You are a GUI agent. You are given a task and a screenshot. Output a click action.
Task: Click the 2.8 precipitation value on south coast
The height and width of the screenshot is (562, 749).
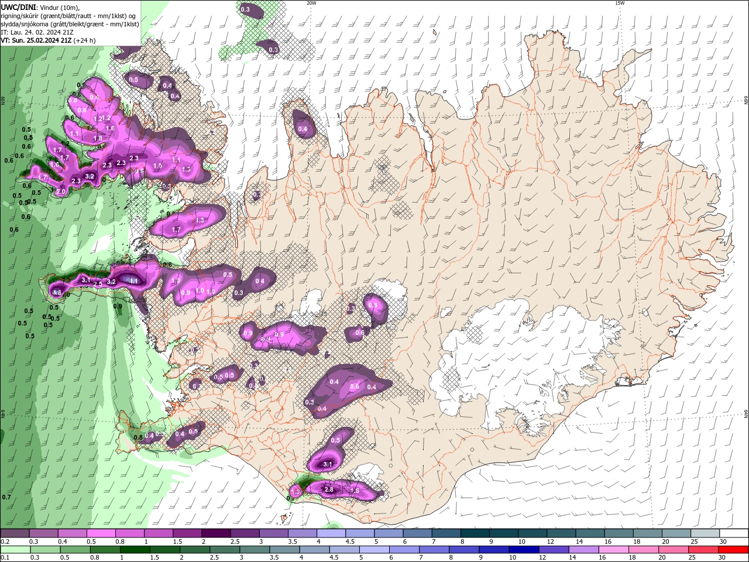pos(329,489)
